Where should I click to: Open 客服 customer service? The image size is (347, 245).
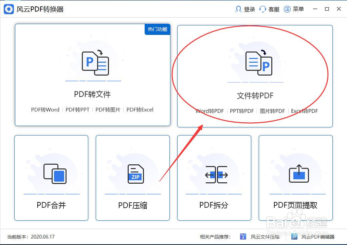coord(274,9)
